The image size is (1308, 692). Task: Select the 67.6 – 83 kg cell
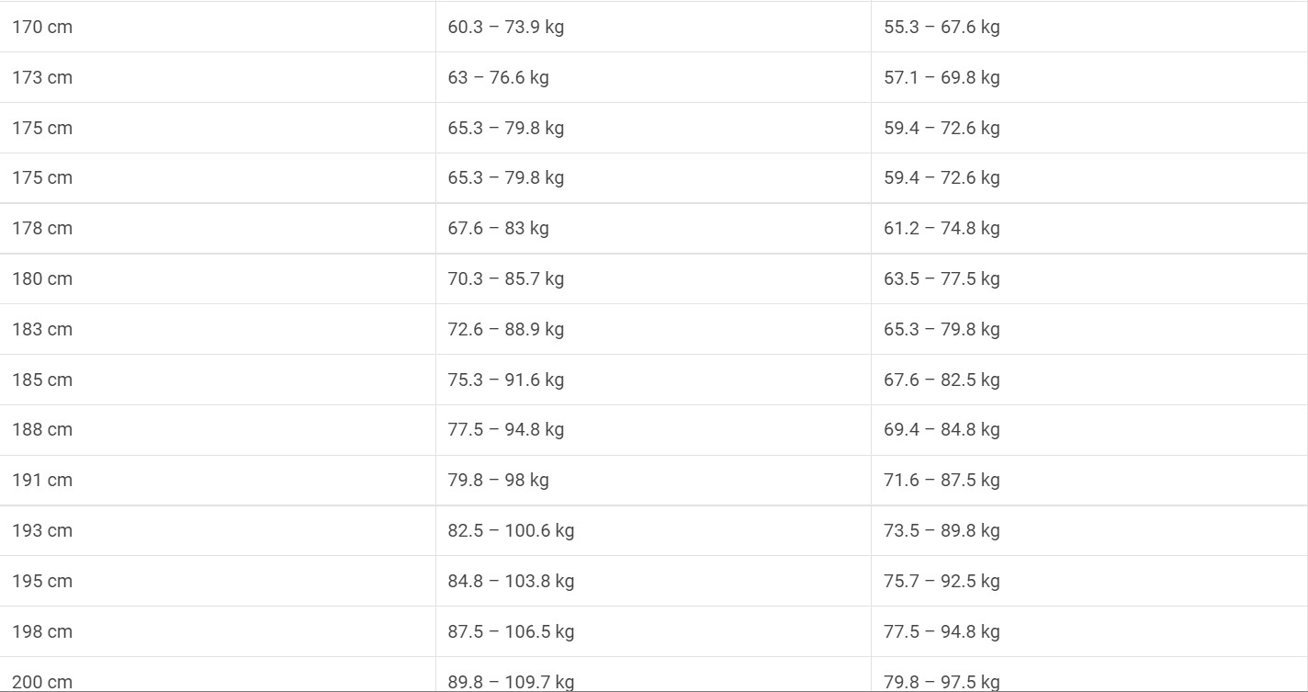click(x=498, y=228)
